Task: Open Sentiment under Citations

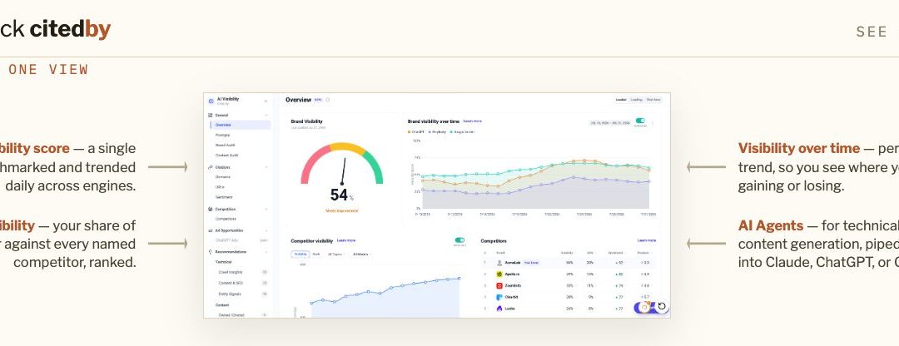Action: 224,197
